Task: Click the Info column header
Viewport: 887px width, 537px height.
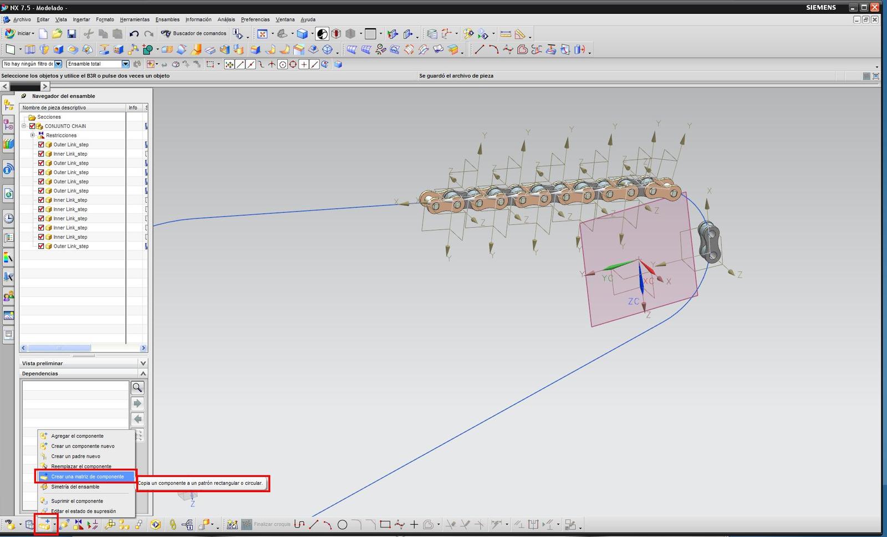Action: point(134,108)
